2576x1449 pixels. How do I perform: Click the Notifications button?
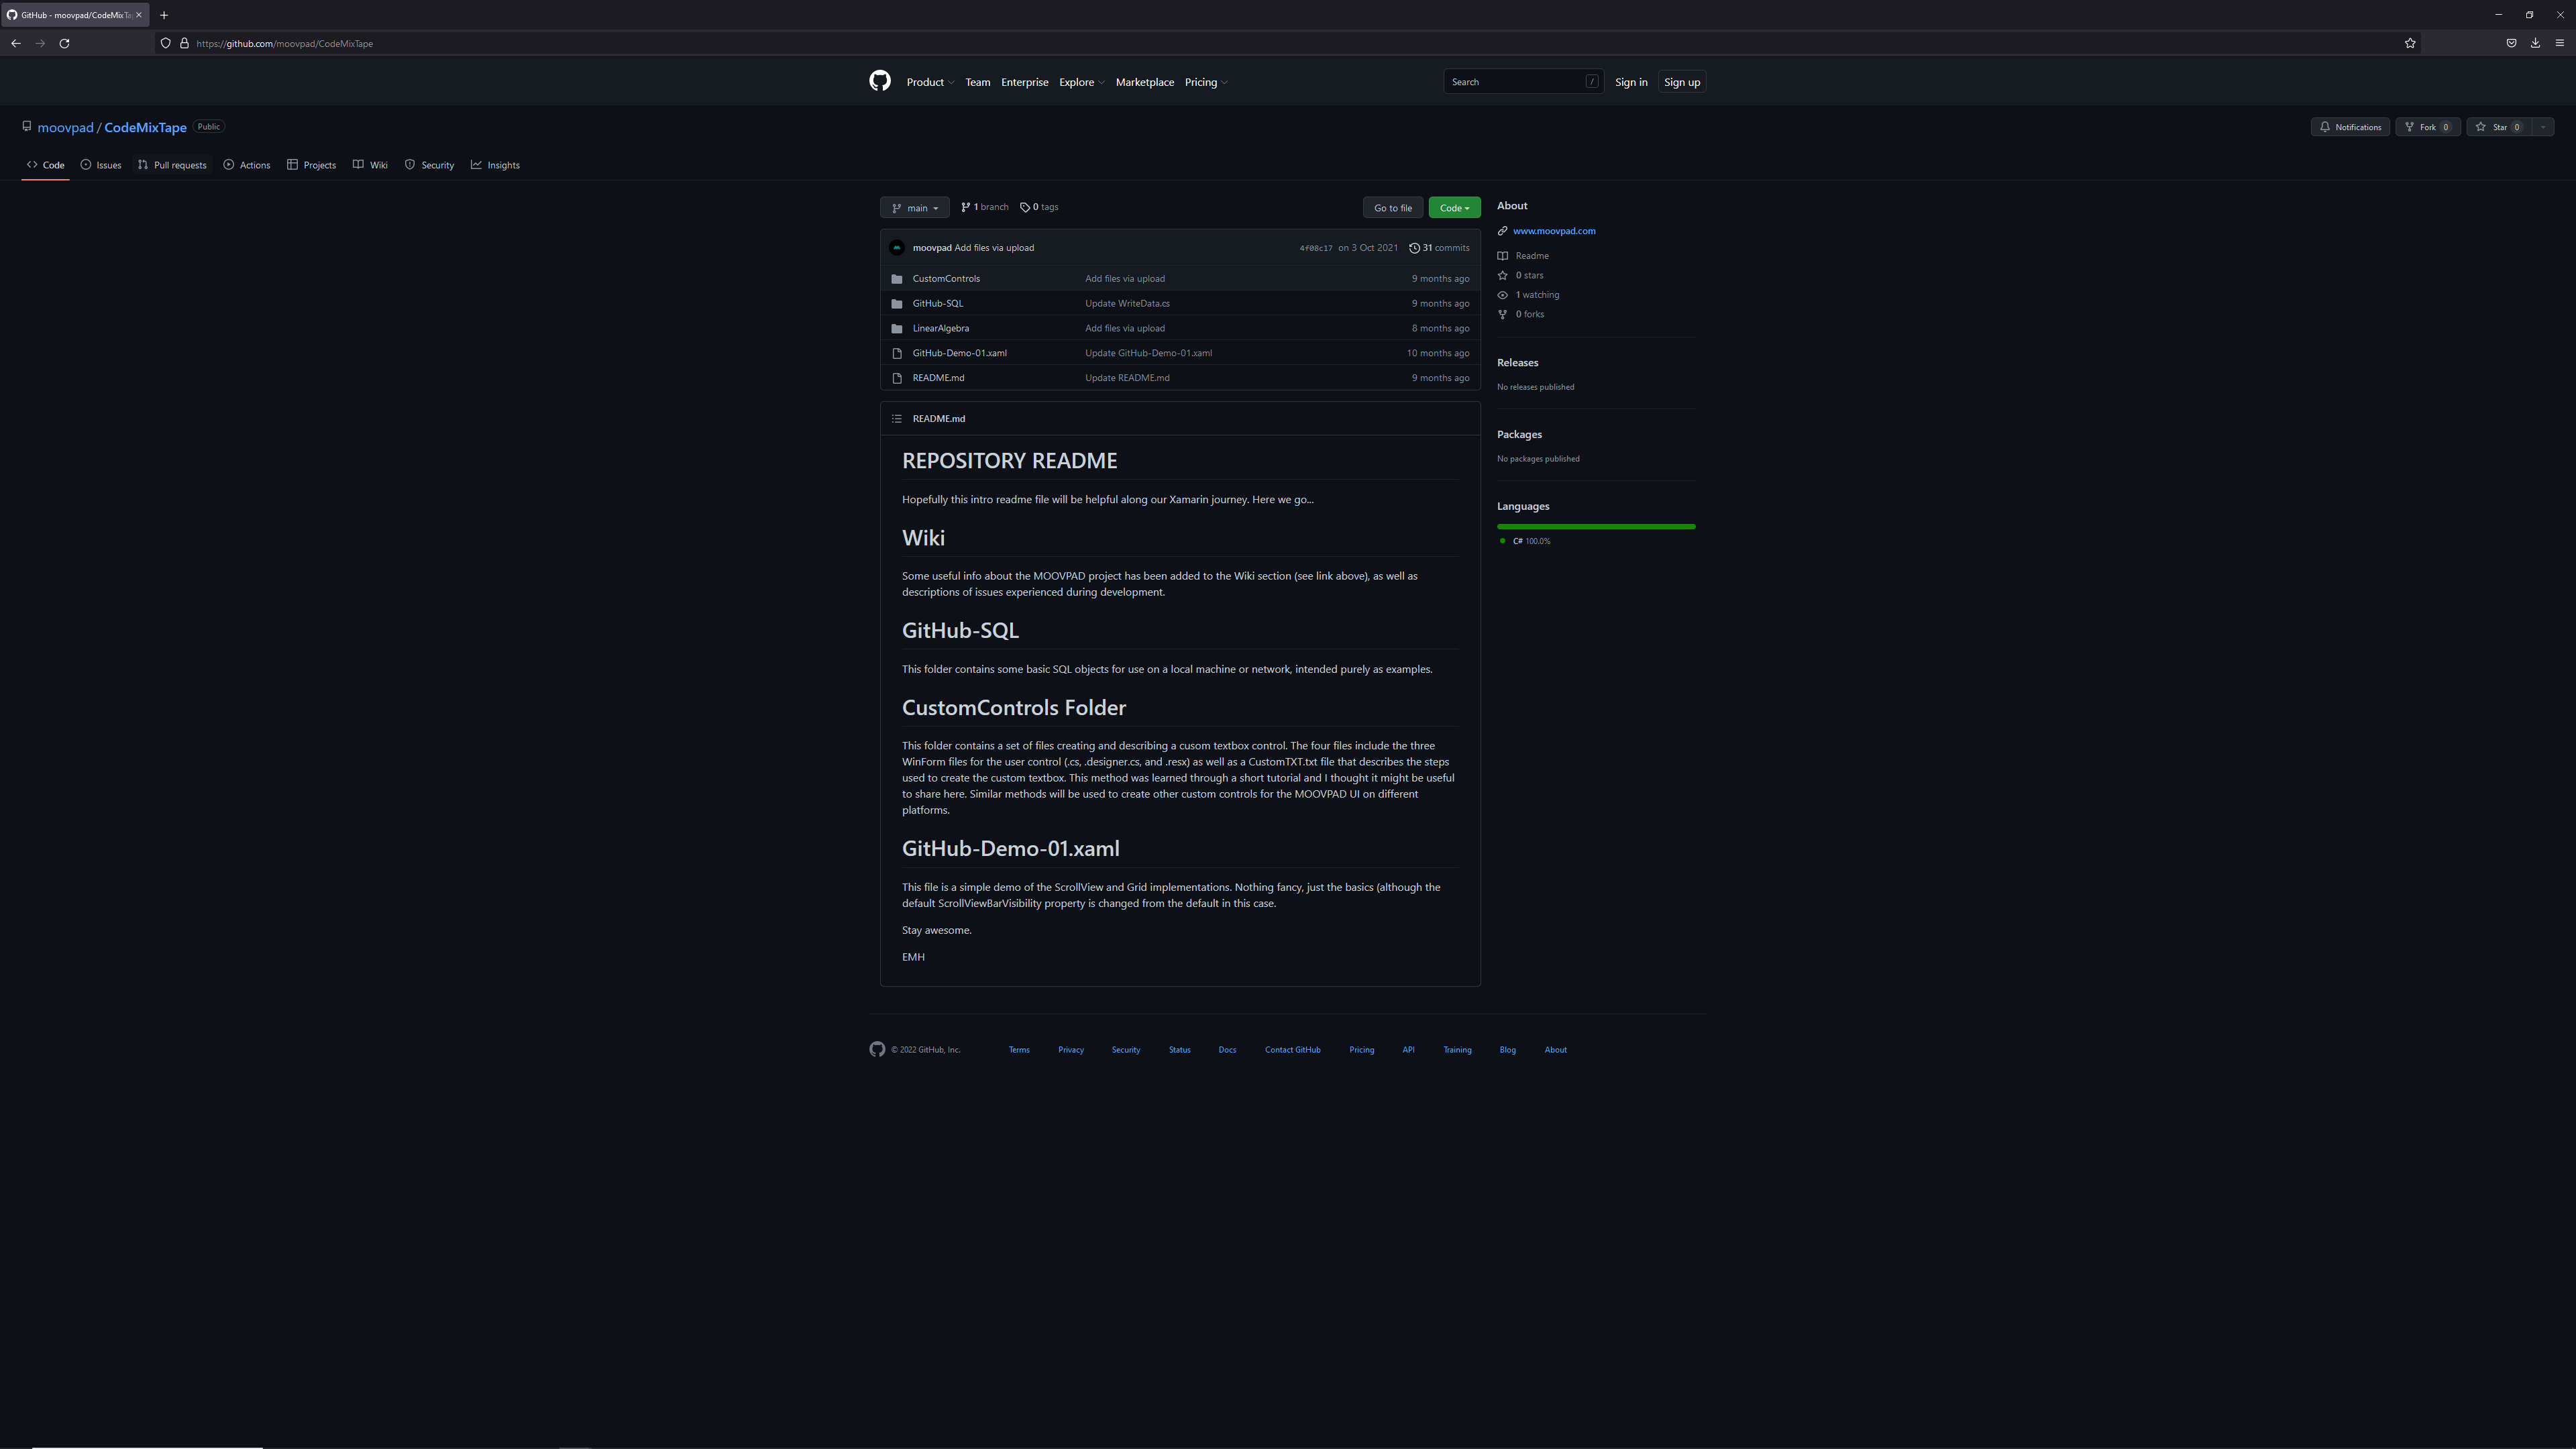click(x=2350, y=127)
